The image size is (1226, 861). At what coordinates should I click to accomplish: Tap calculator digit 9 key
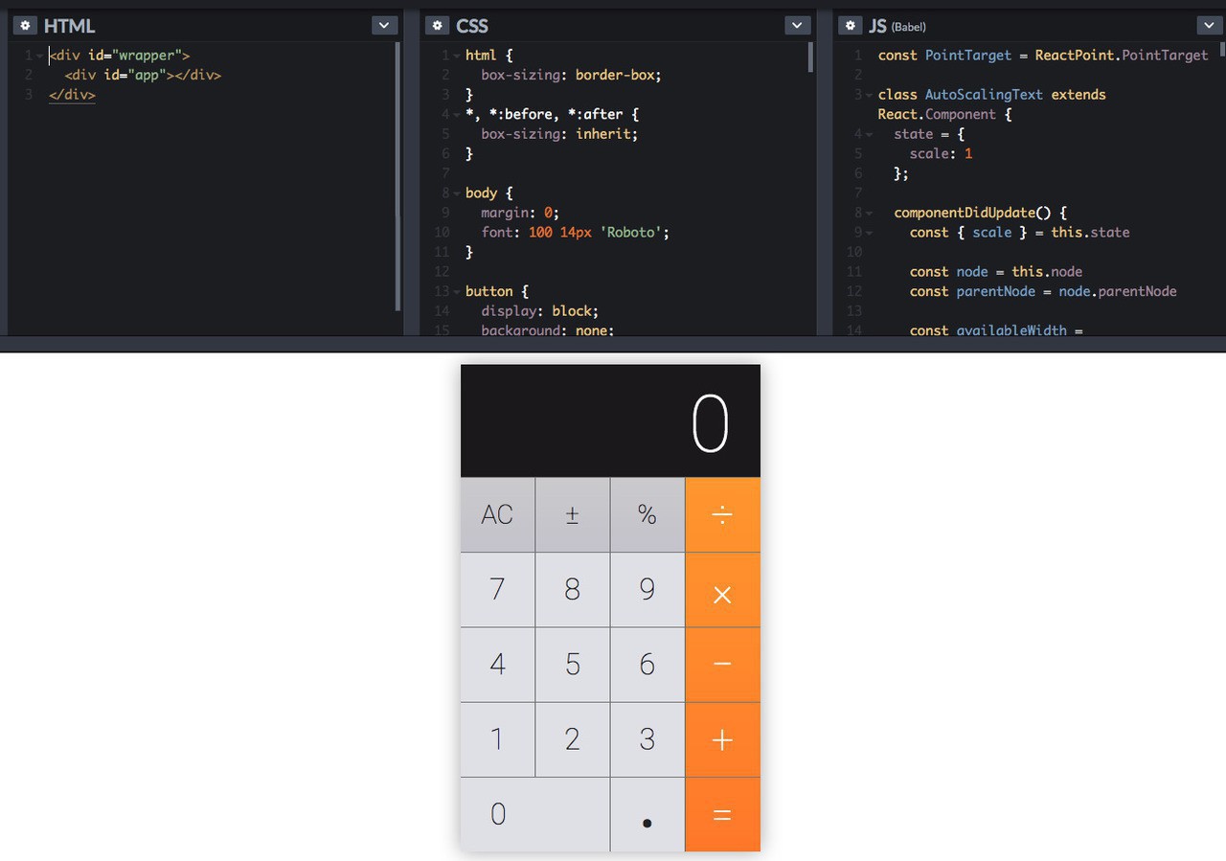click(647, 590)
